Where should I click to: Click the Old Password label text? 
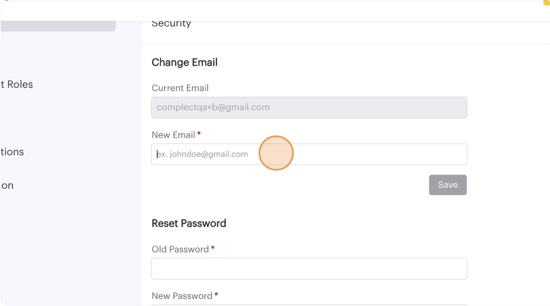[180, 249]
